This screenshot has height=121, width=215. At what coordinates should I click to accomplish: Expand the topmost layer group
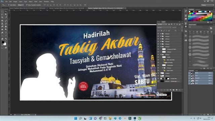click(x=161, y=34)
